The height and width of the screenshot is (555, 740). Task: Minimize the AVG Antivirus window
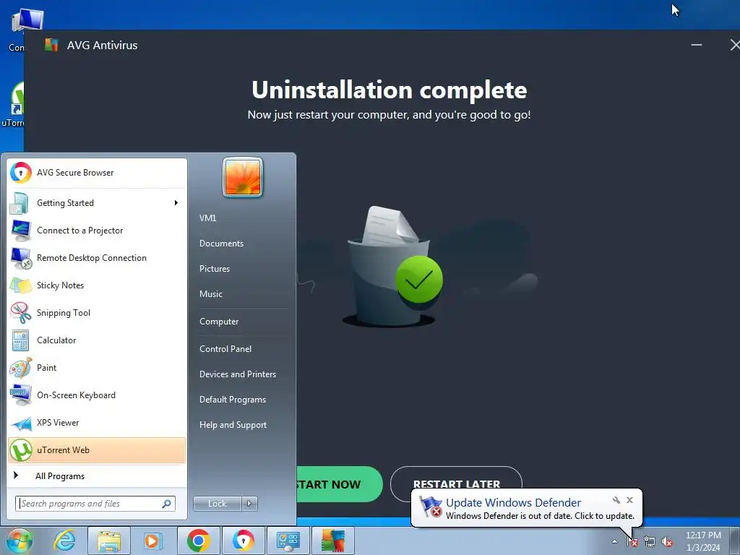[x=697, y=45]
